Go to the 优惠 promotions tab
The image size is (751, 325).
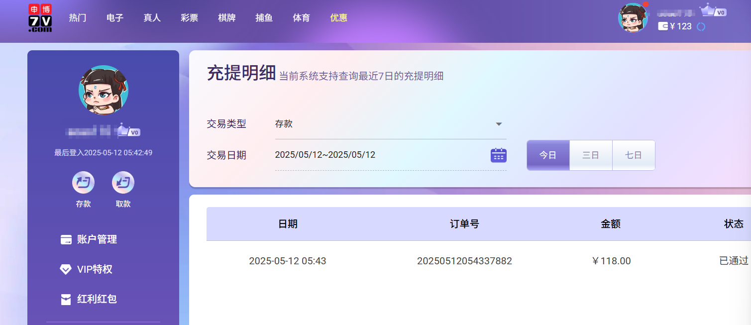[x=338, y=18]
